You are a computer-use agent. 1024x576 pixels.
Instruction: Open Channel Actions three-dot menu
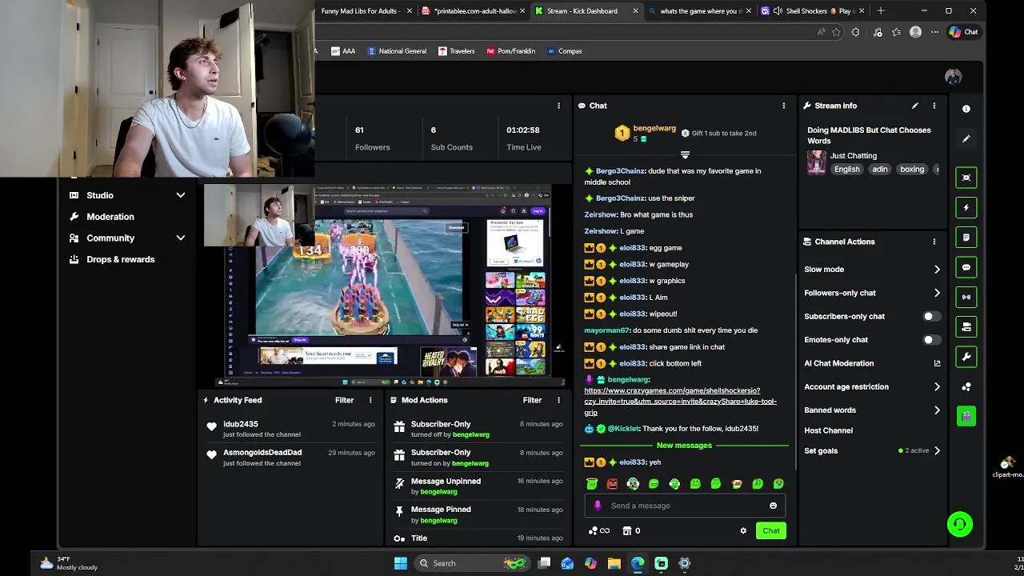[934, 242]
